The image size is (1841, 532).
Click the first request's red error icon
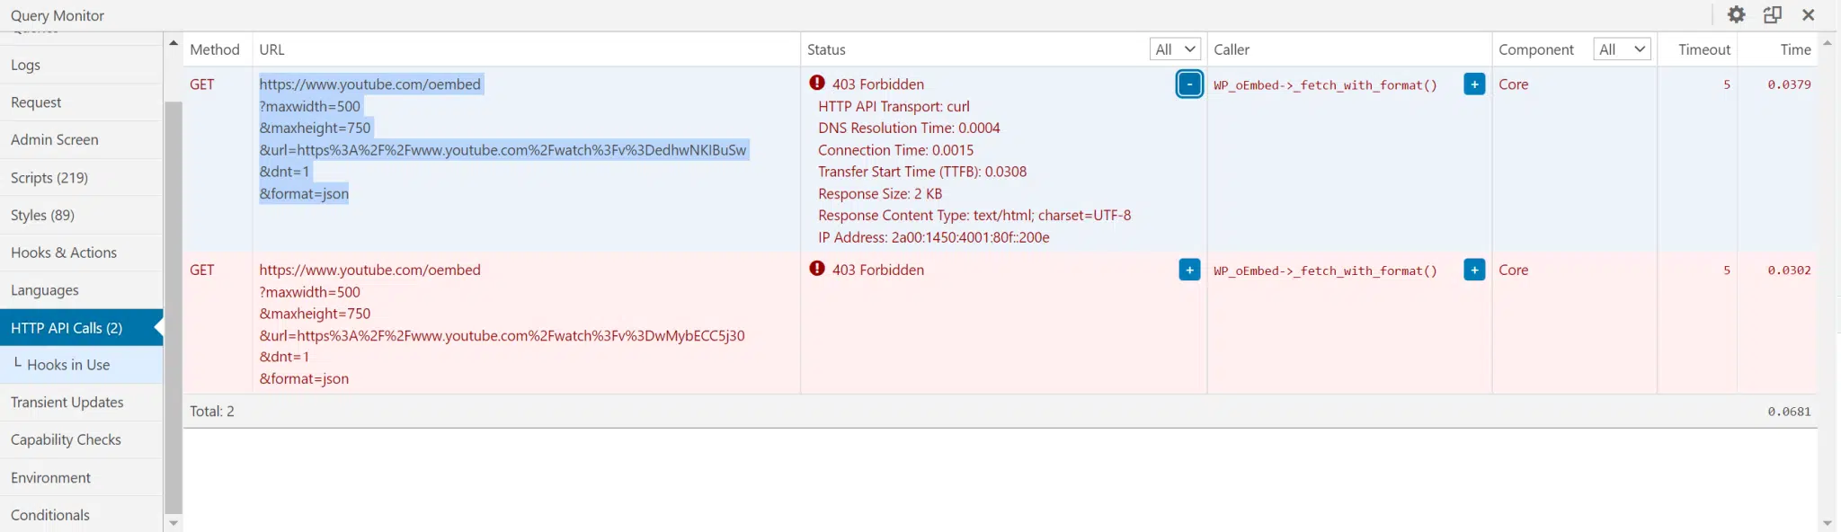pos(816,84)
